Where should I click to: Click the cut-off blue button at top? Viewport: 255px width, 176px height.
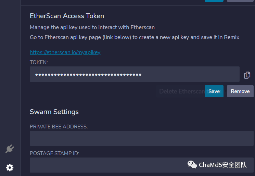click(214, 1)
